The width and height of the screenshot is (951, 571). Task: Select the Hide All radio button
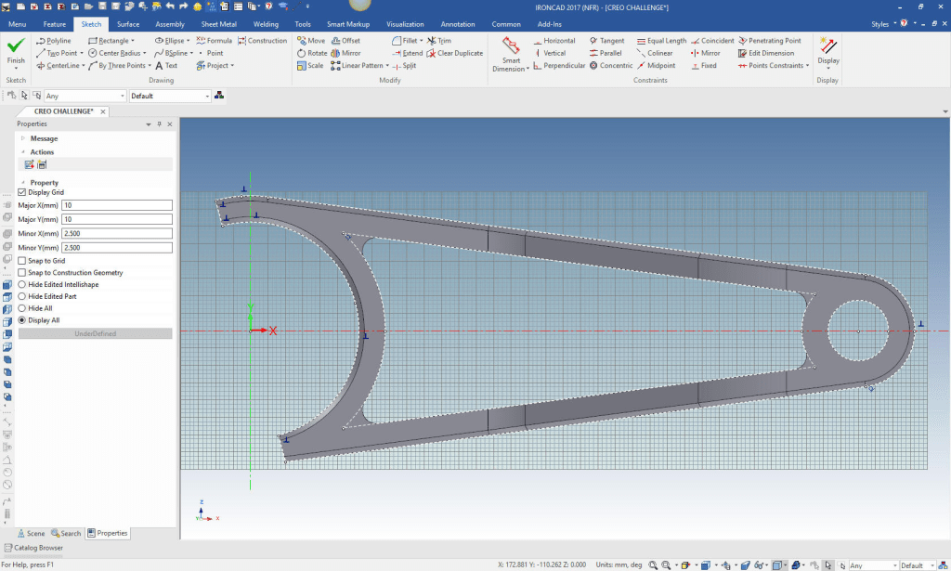click(x=22, y=308)
